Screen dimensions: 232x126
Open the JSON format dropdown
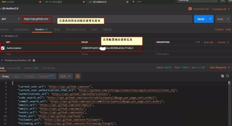coord(65,76)
